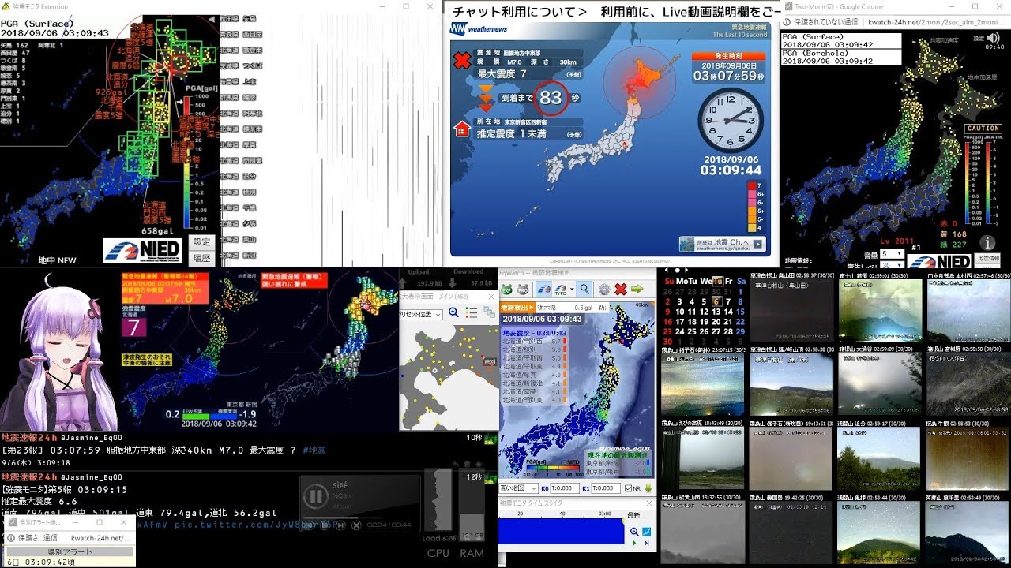Toggle the NR checkbox in EqWatch
The image size is (1011, 568).
pyautogui.click(x=628, y=488)
